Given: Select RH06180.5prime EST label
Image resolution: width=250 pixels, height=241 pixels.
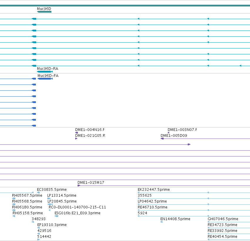Looking at the screenshot, I should pyautogui.click(x=27, y=207).
